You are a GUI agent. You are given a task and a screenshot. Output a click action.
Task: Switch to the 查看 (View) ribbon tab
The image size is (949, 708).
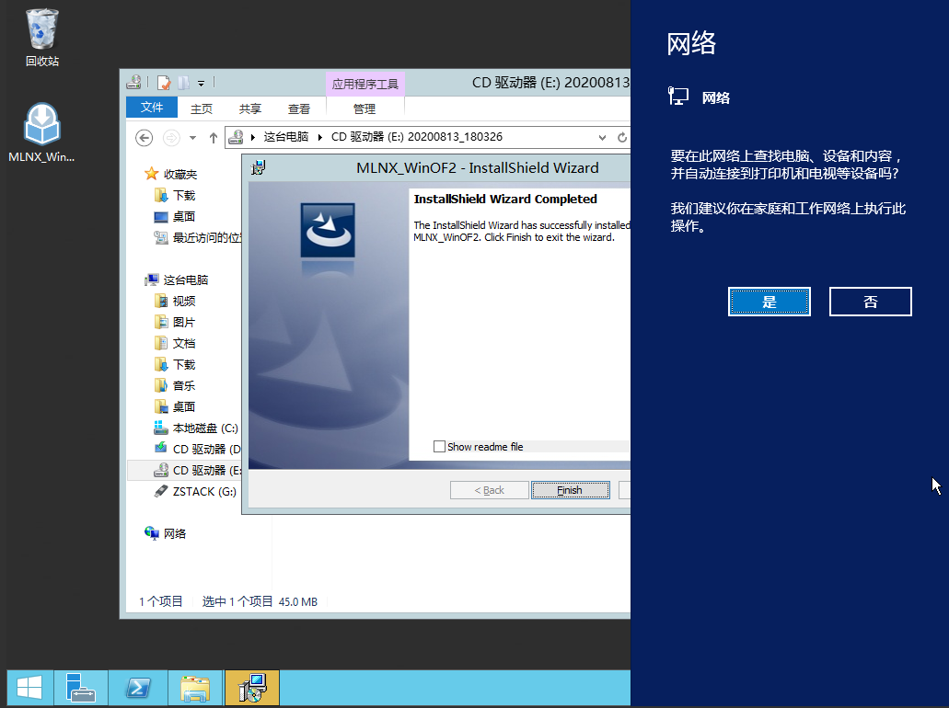pyautogui.click(x=299, y=108)
